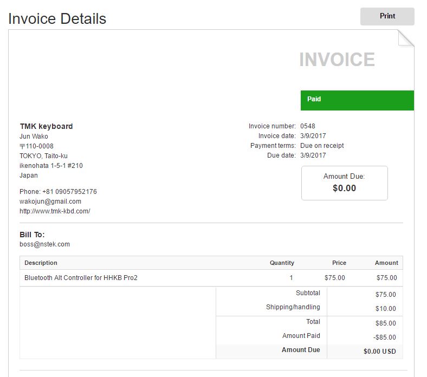Click the green Paid status banner

(357, 100)
